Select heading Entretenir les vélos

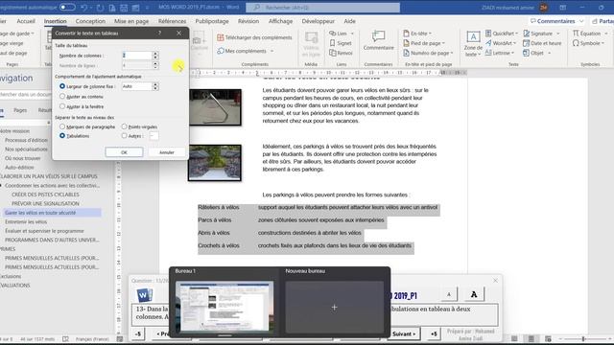point(26,221)
